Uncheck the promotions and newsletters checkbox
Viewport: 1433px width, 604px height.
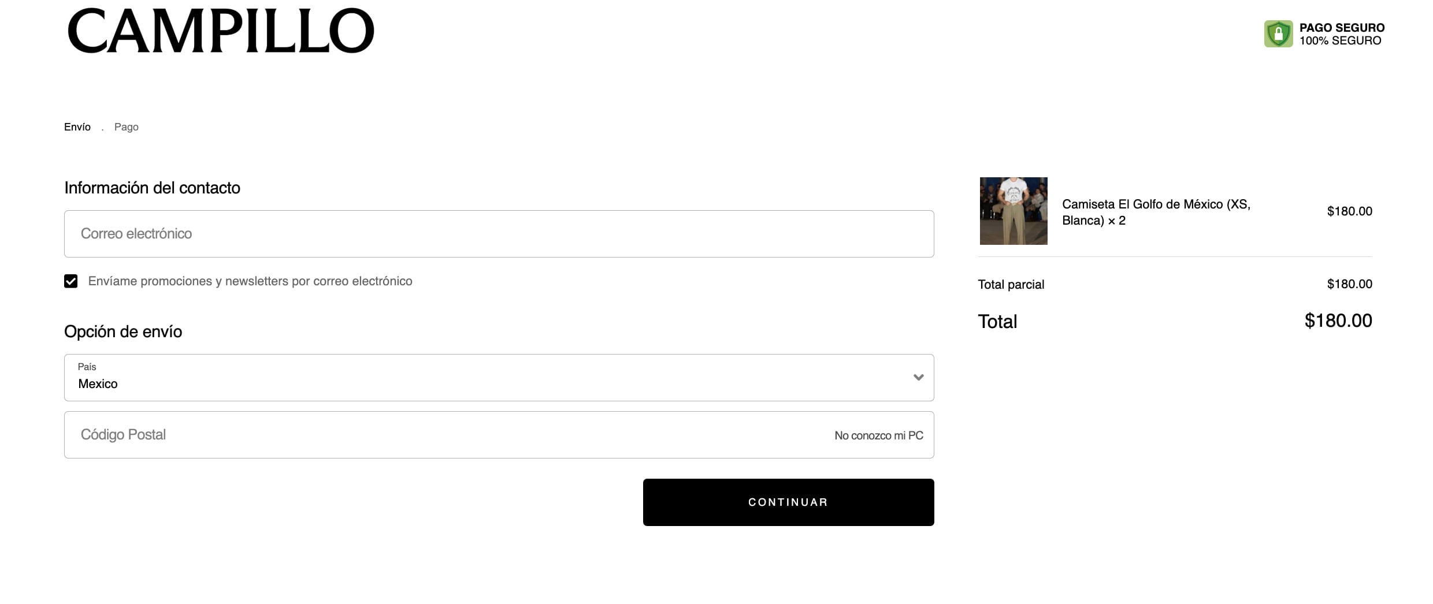pyautogui.click(x=71, y=281)
